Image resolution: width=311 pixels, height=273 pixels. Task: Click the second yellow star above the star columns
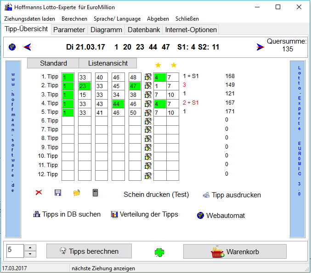point(174,65)
